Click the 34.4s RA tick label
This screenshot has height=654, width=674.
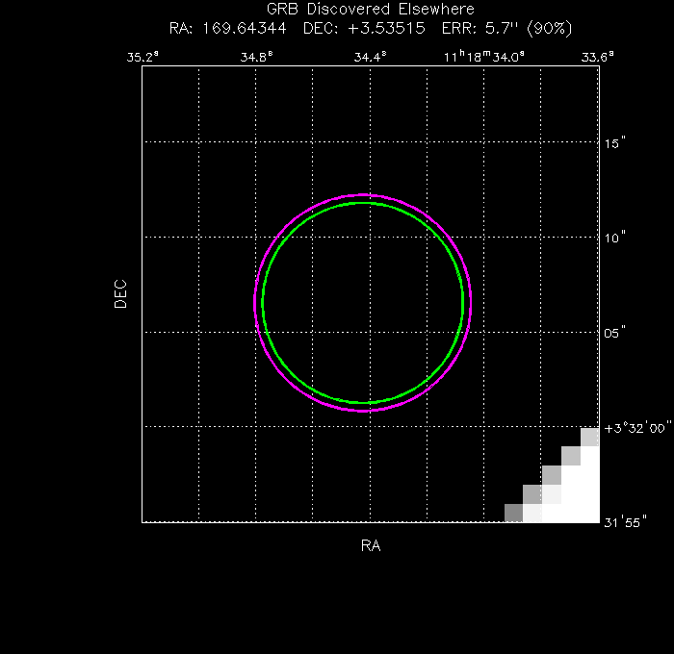click(370, 57)
